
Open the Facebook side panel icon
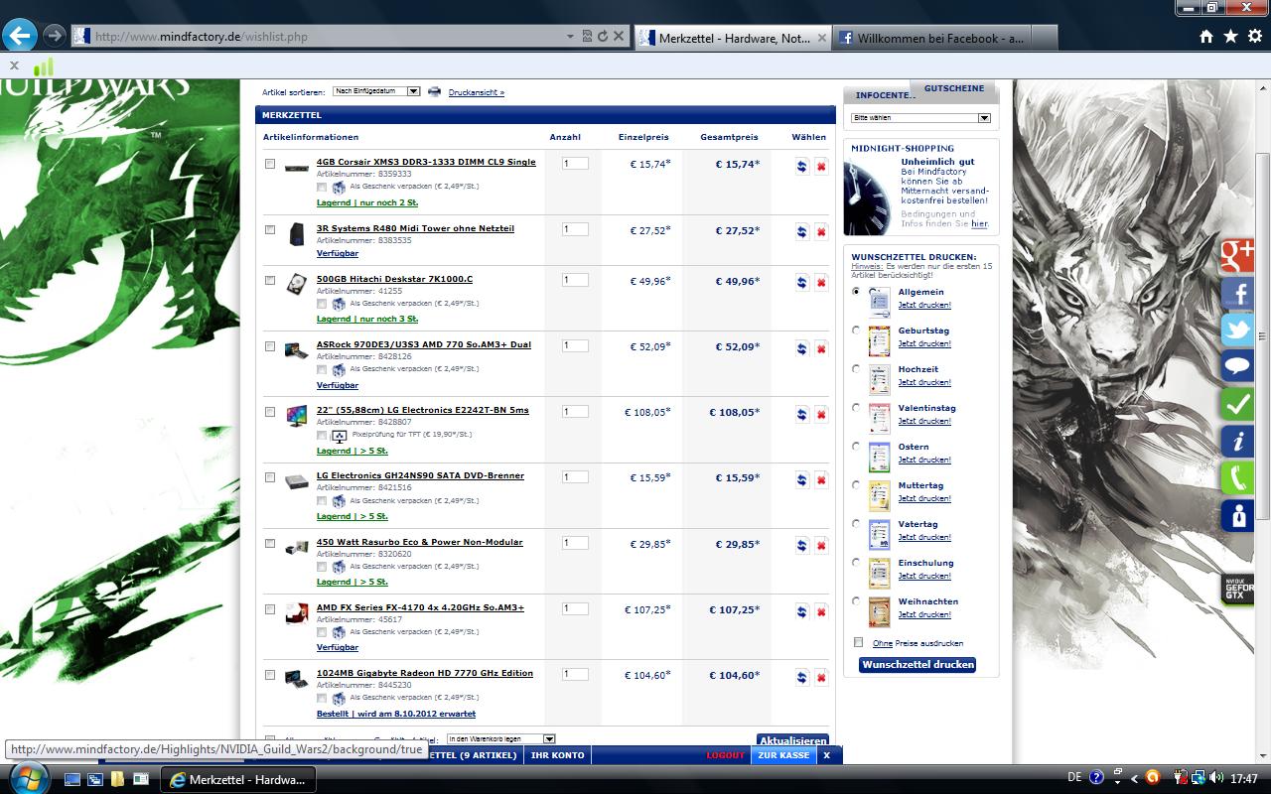pyautogui.click(x=1237, y=294)
